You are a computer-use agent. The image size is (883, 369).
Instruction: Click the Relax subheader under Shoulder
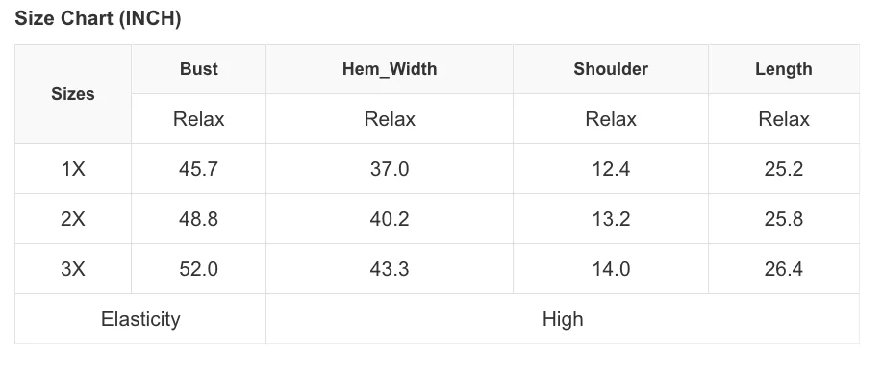click(611, 119)
